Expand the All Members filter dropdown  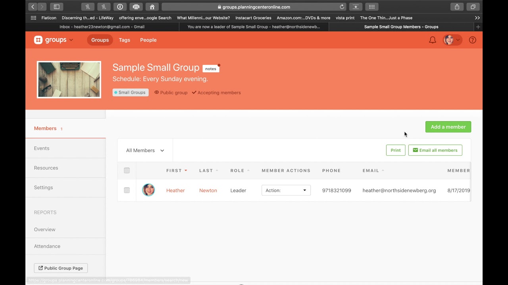coord(145,150)
